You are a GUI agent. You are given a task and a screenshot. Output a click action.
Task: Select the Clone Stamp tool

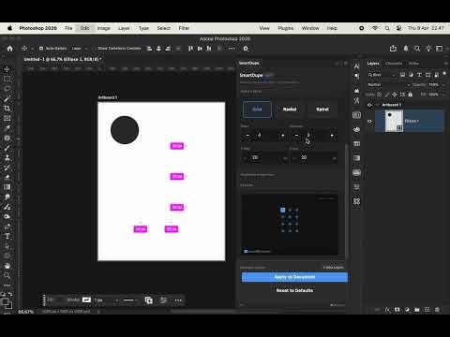click(7, 157)
